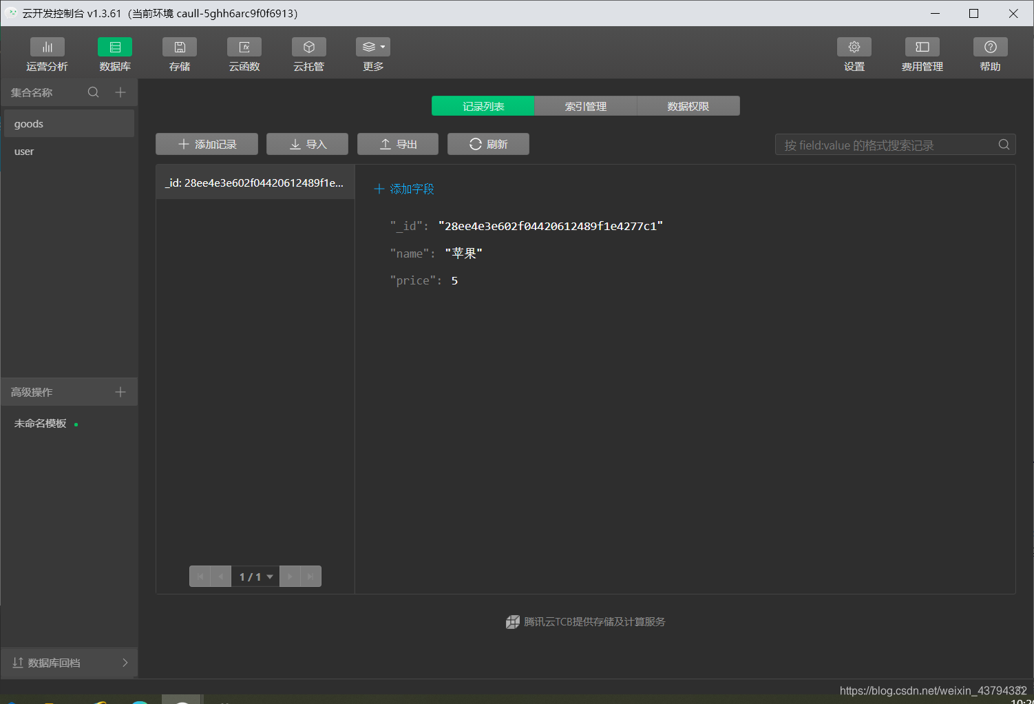Search collections with magnifier icon
Image resolution: width=1034 pixels, height=704 pixels.
94,92
